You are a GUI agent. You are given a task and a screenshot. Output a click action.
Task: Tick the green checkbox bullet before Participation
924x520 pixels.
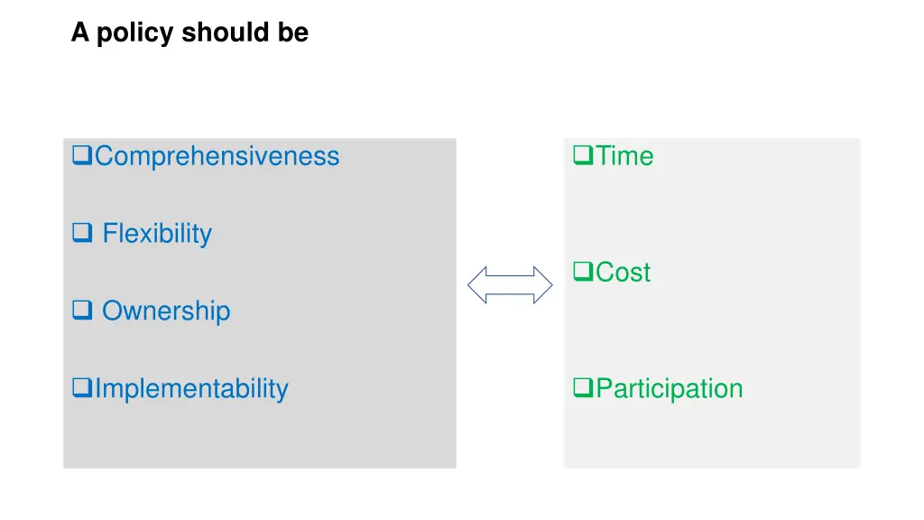pos(584,390)
